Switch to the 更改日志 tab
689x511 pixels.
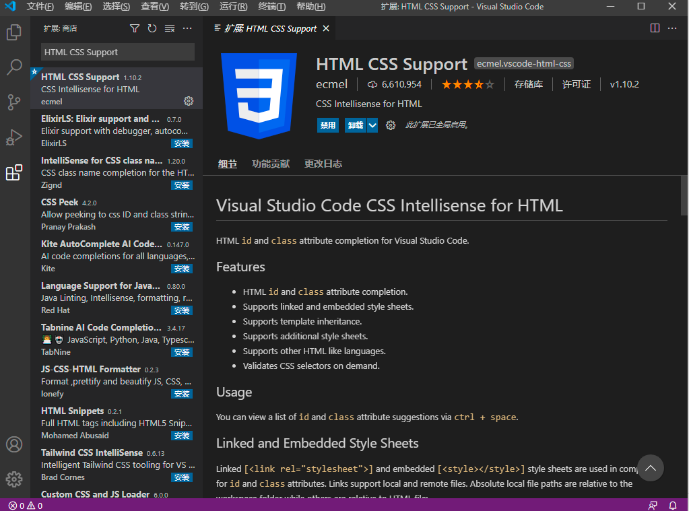click(323, 164)
